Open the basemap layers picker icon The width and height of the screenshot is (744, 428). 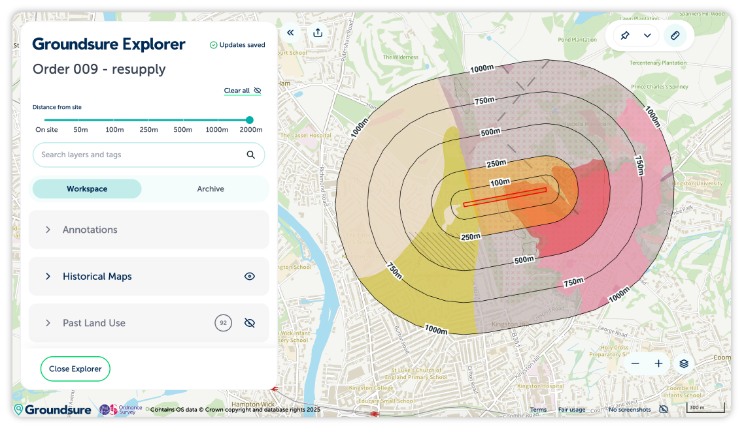coord(684,363)
